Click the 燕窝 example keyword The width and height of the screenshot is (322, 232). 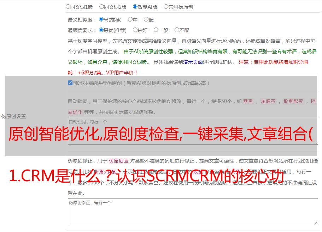click(x=248, y=101)
